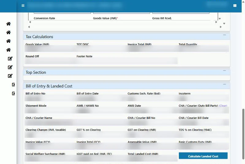Click the Invoice Total (INR) field
This screenshot has width=245, height=164.
click(x=152, y=48)
